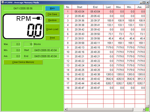Click row 10 start time 20:40:16
150x112 pixels.
click(x=79, y=52)
